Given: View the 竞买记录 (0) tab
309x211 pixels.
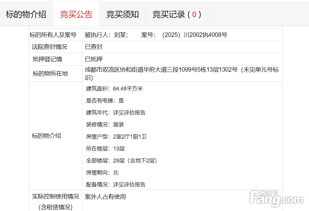Looking at the screenshot, I should coord(176,14).
